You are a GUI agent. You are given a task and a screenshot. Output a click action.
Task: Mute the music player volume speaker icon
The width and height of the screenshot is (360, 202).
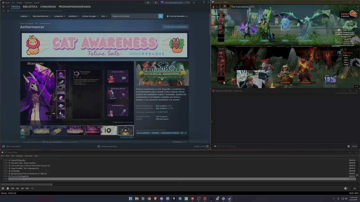pyautogui.click(x=346, y=189)
